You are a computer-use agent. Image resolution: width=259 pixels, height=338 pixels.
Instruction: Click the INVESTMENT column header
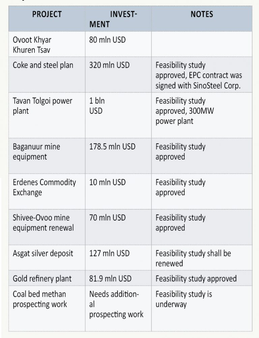118,19
